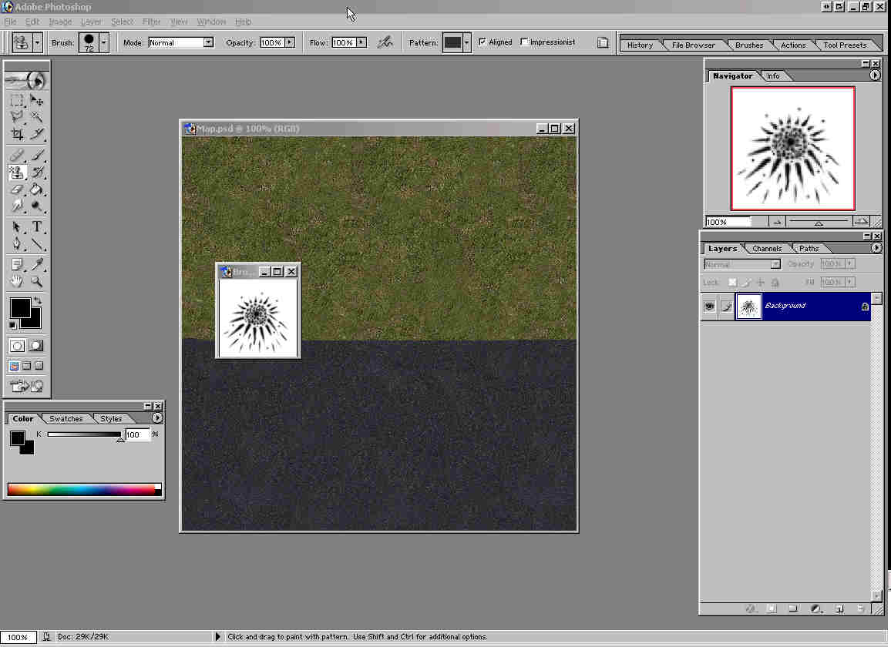Viewport: 891px width, 647px height.
Task: Select the Zoom tool
Action: click(37, 282)
